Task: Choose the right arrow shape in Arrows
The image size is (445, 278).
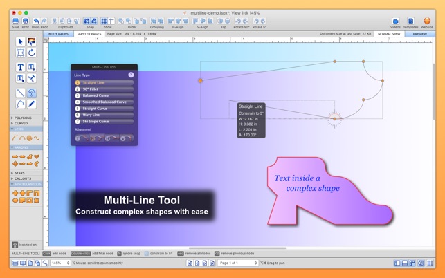Action: coord(15,156)
